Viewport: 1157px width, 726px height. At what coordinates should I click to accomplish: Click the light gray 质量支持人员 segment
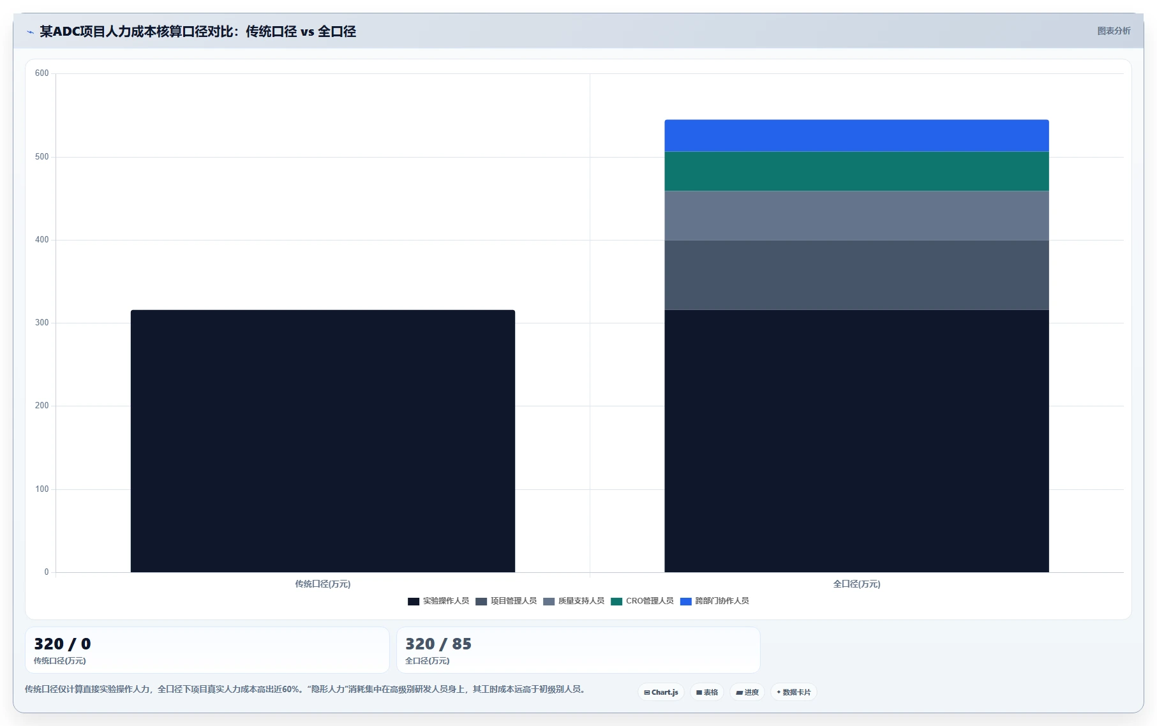point(856,216)
